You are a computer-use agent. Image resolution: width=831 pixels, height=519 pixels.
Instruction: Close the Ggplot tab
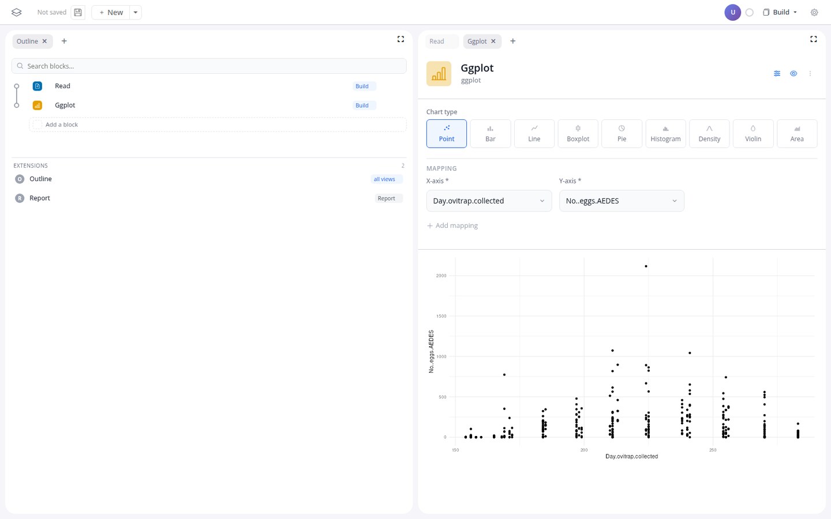click(493, 41)
